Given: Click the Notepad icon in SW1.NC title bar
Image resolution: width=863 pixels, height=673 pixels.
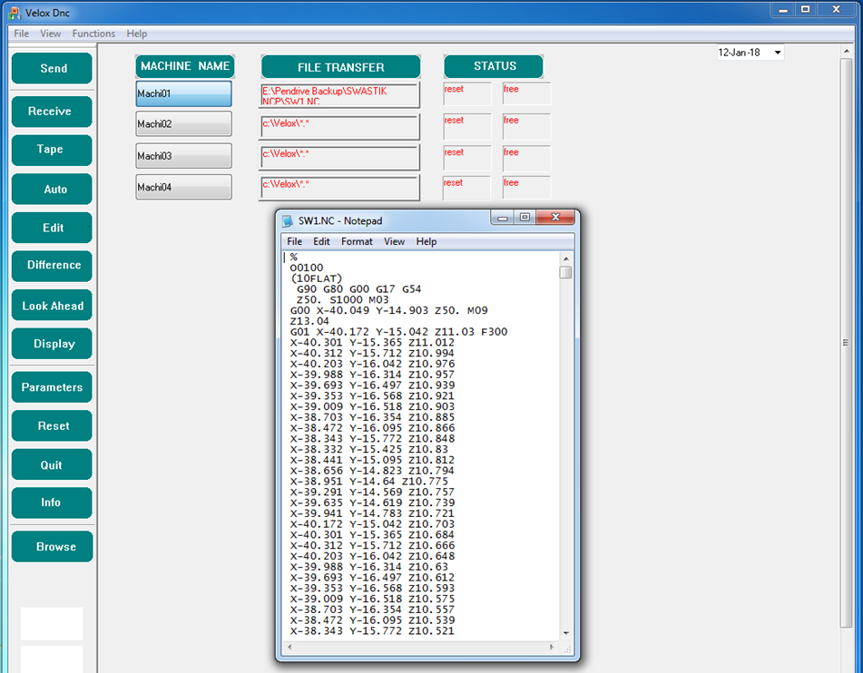Looking at the screenshot, I should click(288, 220).
